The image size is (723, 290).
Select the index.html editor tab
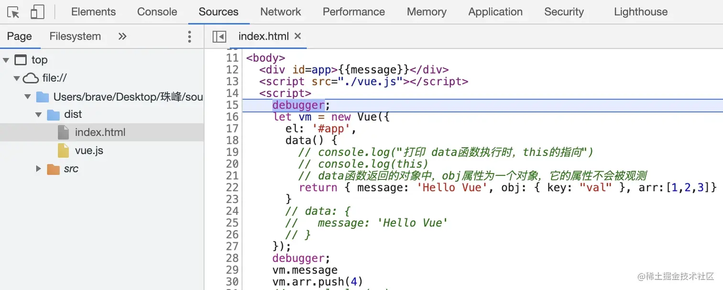click(263, 36)
